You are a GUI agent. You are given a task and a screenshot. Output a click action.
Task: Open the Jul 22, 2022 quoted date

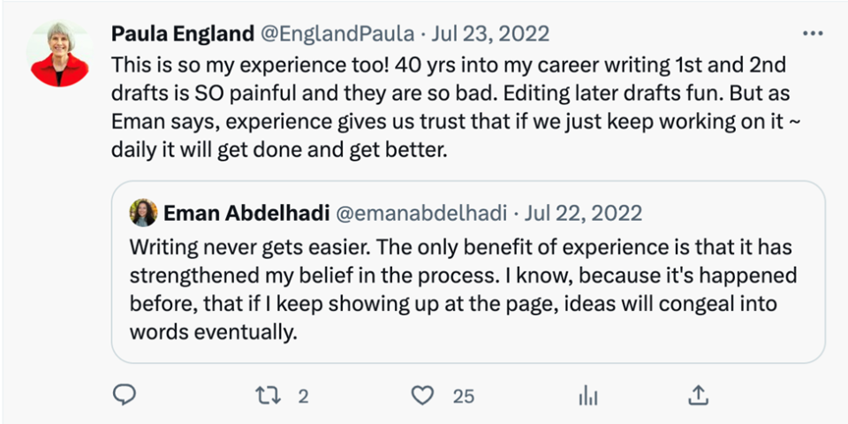pyautogui.click(x=584, y=213)
